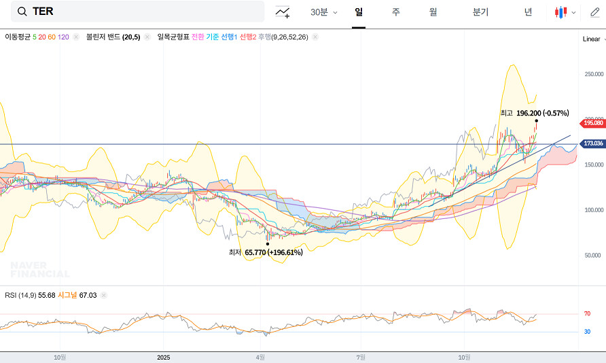Expand the chart type dropdown arrow
The width and height of the screenshot is (606, 363).
point(573,13)
